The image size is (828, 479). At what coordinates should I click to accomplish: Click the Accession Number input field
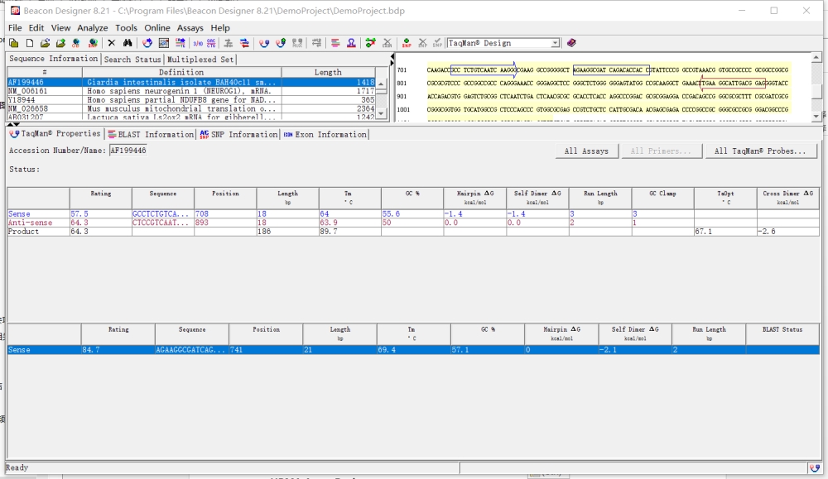(x=128, y=151)
